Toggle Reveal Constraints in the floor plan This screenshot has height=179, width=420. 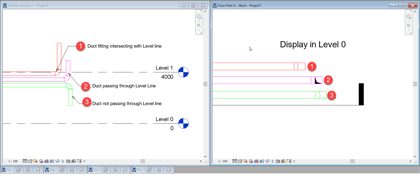[289, 161]
